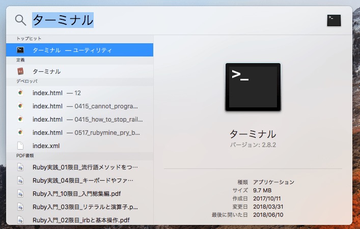Screen dimensions: 360x229
Task: Select the ターミナル — ユーティリティ top hit
Action: coord(79,50)
